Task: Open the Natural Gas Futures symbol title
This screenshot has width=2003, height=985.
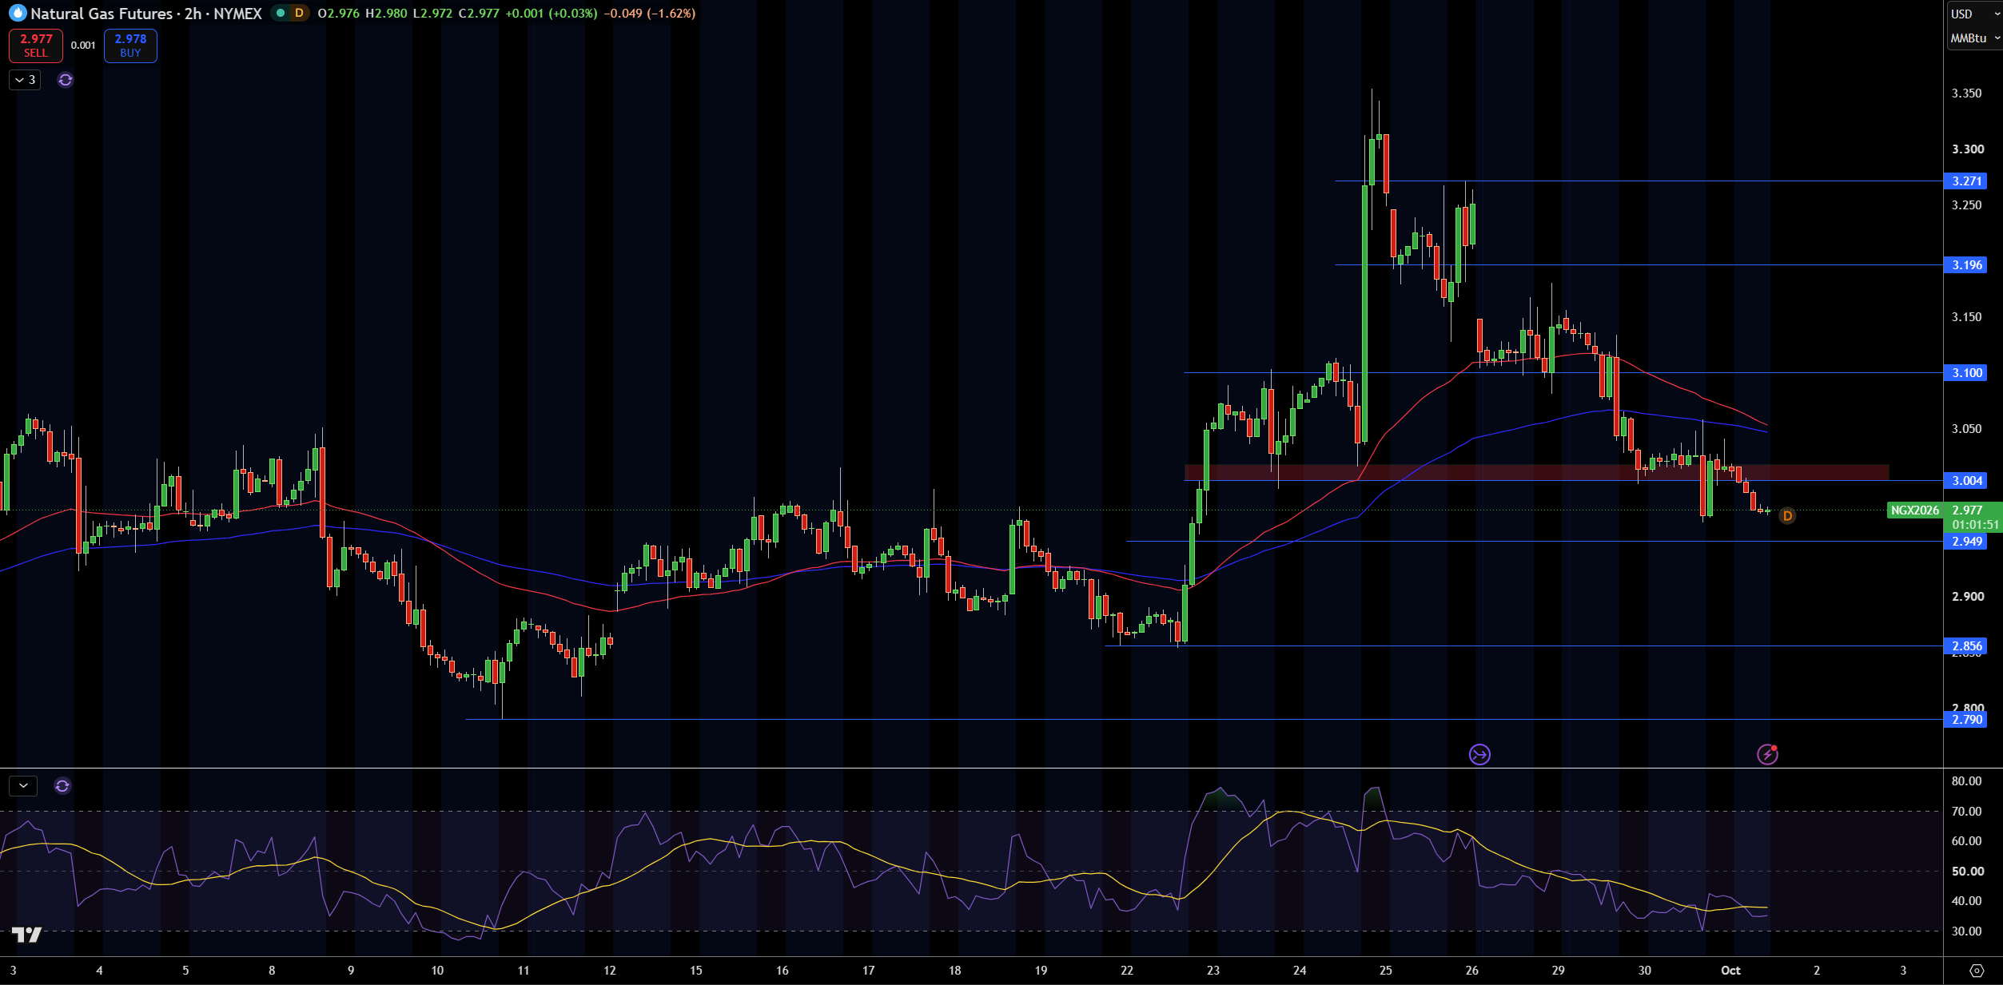Action: (x=146, y=13)
